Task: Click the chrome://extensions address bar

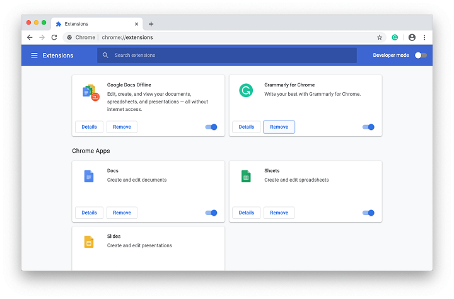Action: point(224,37)
